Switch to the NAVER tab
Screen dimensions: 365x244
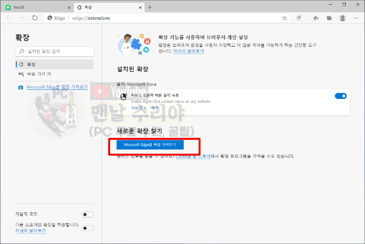tap(38, 7)
